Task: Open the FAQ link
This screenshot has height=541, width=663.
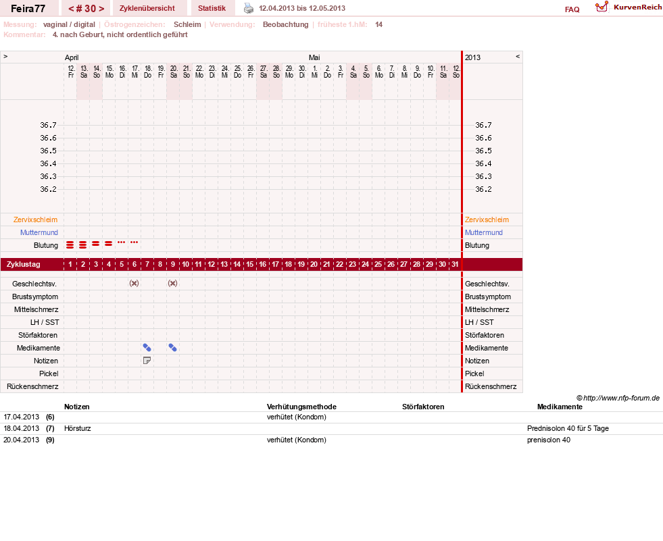Action: (x=572, y=9)
